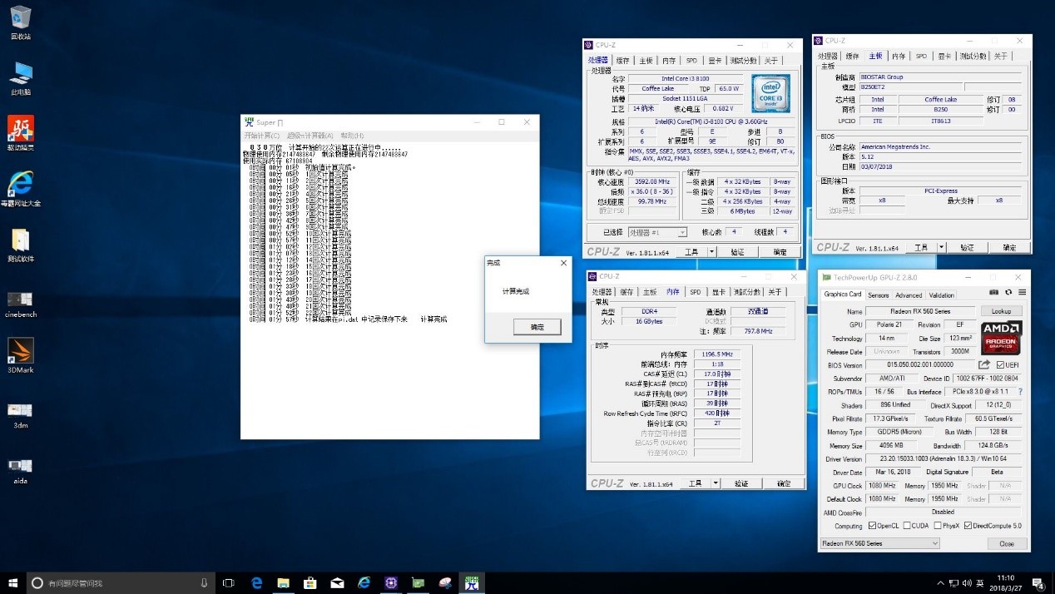The width and height of the screenshot is (1055, 594).
Task: Click the refresh icon in GPU-Z titlebar area
Action: click(1008, 292)
